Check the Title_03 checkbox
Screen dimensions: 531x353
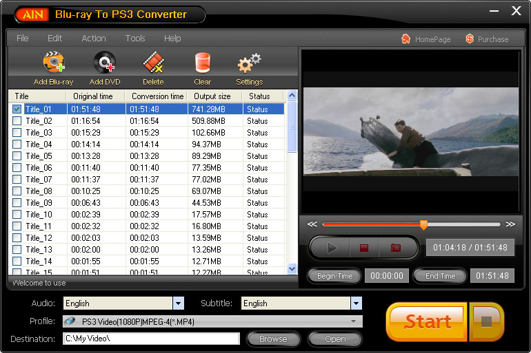17,132
